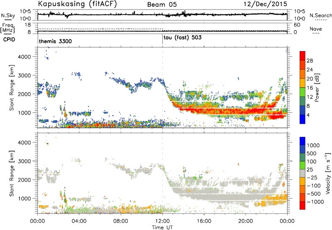This screenshot has height=230, width=332.
Task: Click the date '12/Dec/2015'
Action: point(266,4)
